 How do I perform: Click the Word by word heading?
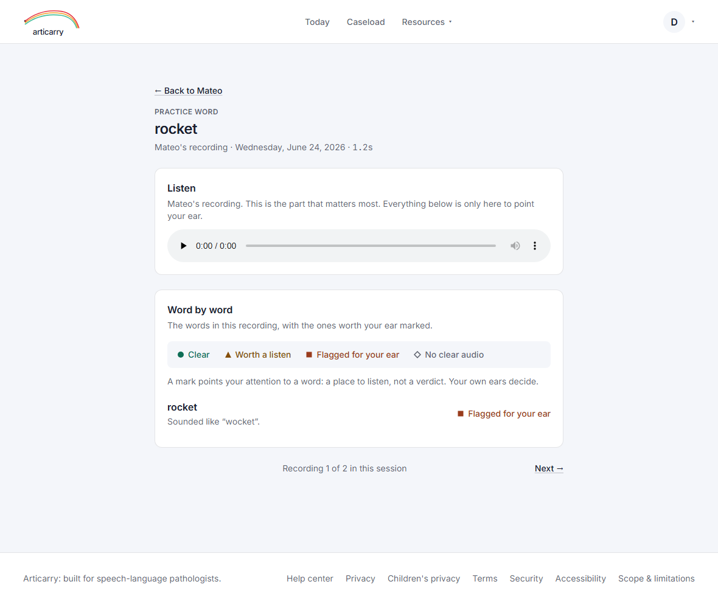pos(200,310)
